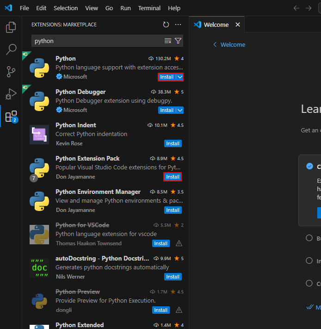This screenshot has height=329, width=321.
Task: Open the Terminal menu
Action: click(149, 8)
